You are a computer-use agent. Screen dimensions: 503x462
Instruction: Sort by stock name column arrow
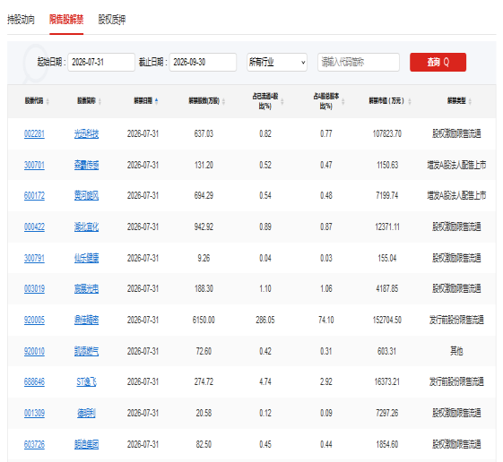[100, 101]
